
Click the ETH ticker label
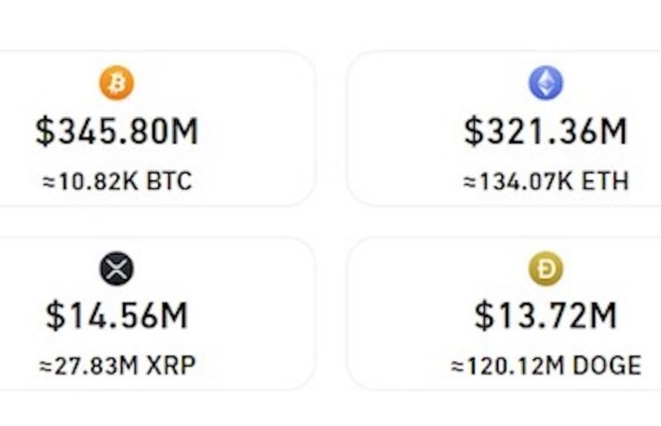[605, 181]
